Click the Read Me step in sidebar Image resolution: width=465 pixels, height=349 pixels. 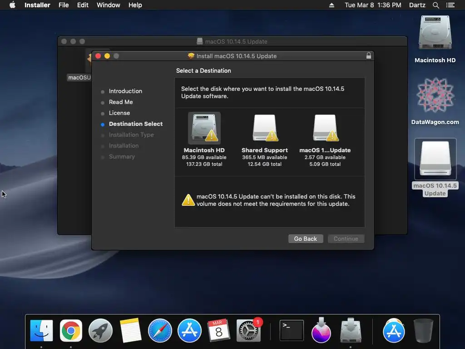point(121,102)
